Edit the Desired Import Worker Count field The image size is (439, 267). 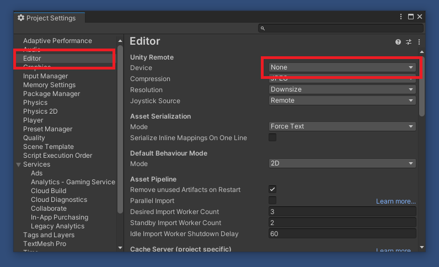tap(342, 211)
